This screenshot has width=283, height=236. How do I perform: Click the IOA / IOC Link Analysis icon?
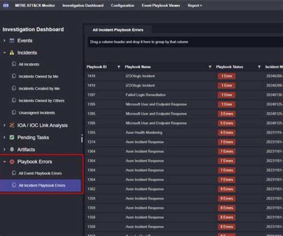coord(12,125)
